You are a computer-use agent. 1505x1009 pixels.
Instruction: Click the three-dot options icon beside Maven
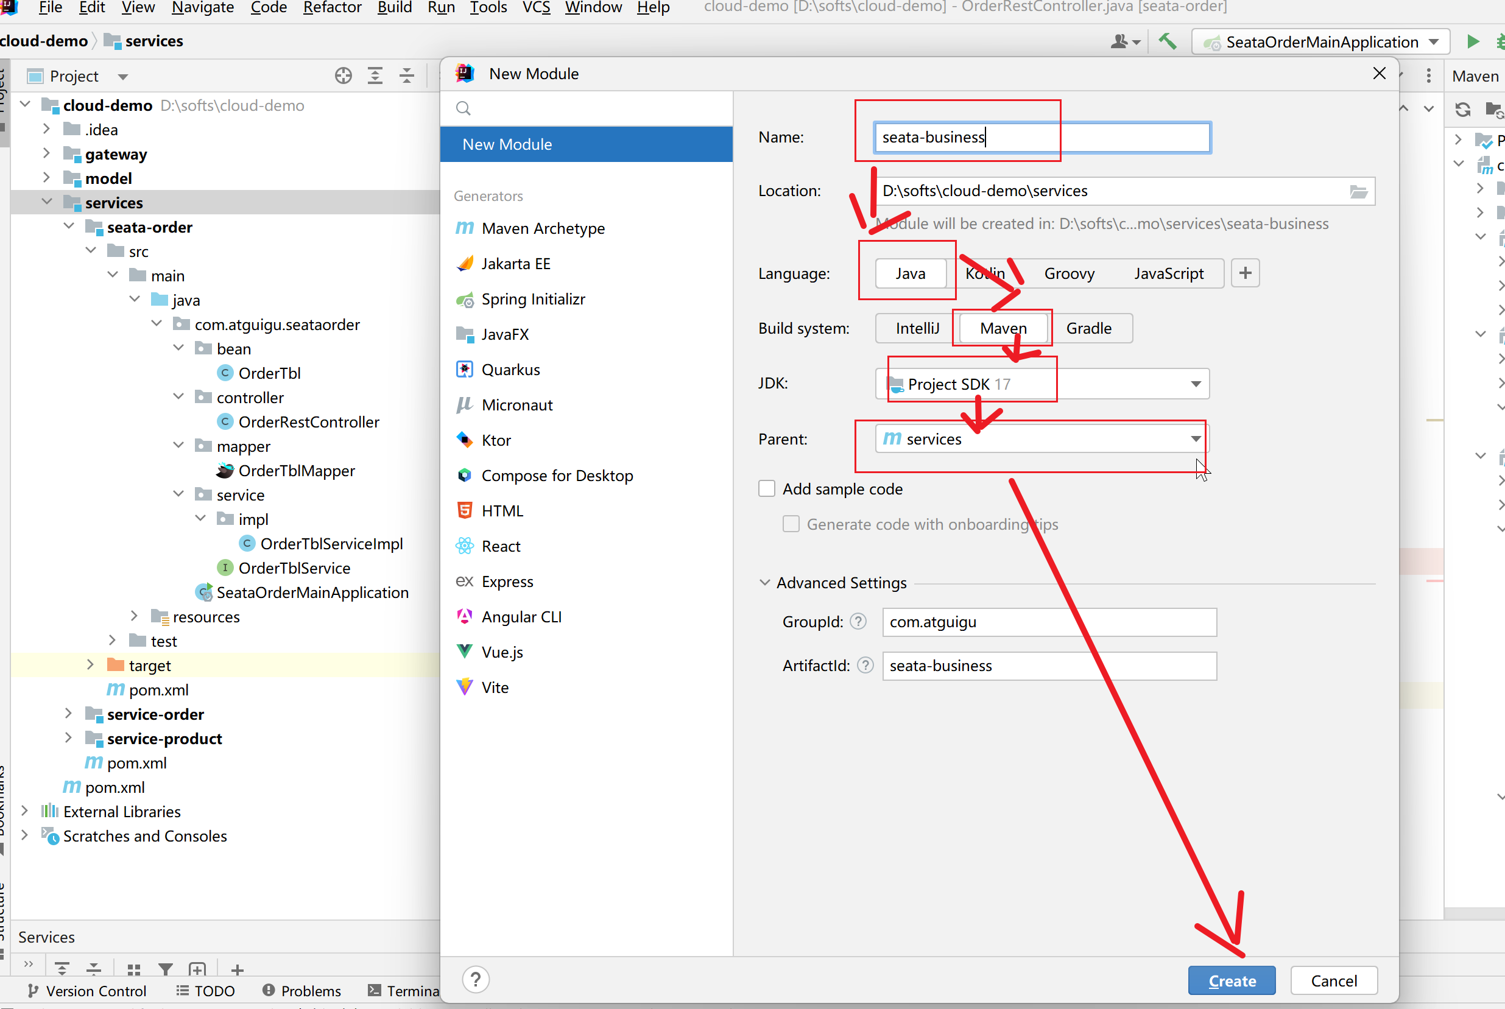pos(1428,76)
